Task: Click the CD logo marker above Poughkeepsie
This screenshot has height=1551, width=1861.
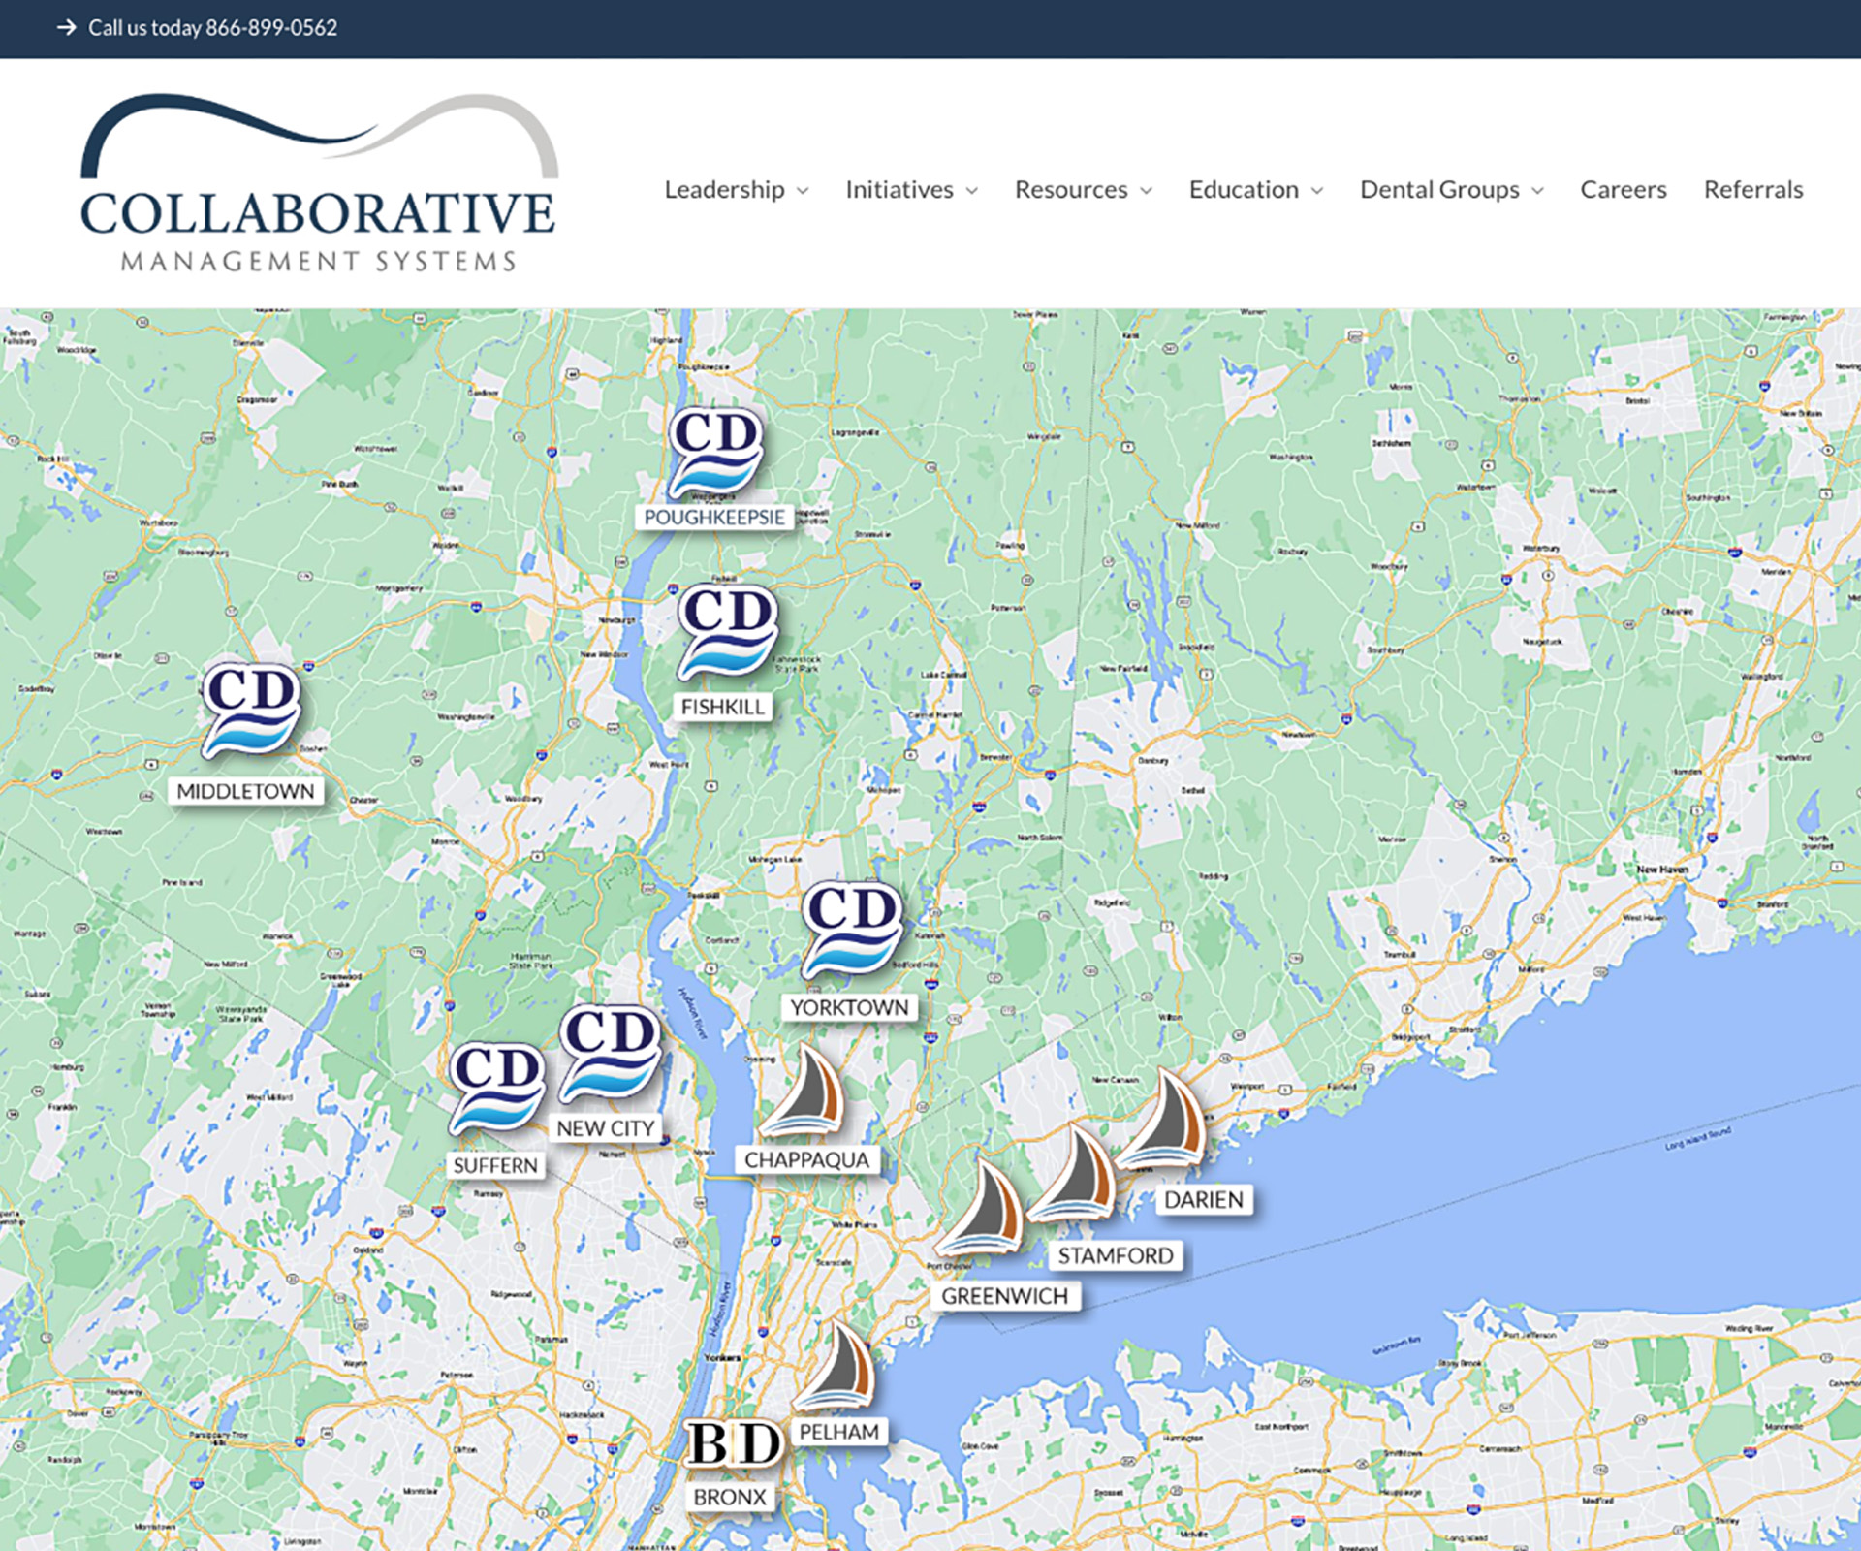Action: 715,452
